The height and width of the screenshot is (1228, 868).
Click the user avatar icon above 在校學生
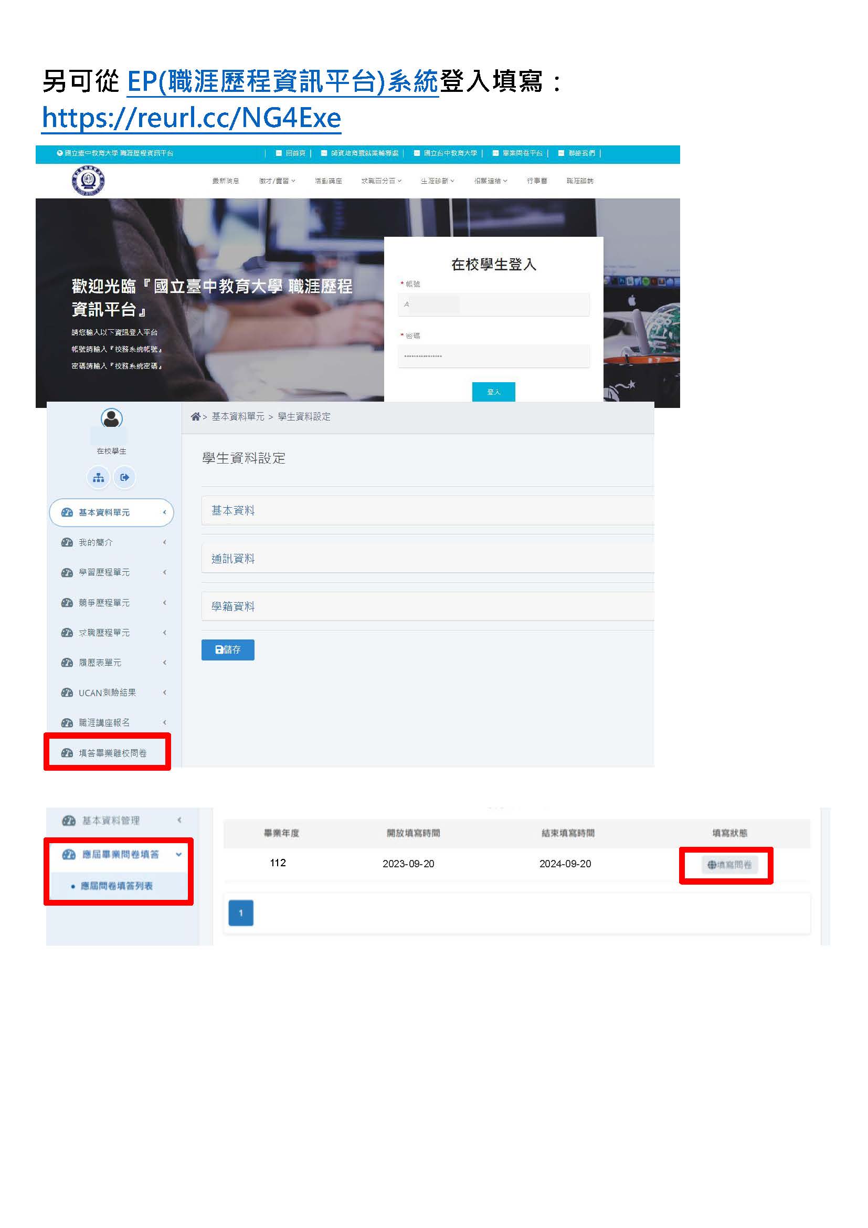point(111,418)
